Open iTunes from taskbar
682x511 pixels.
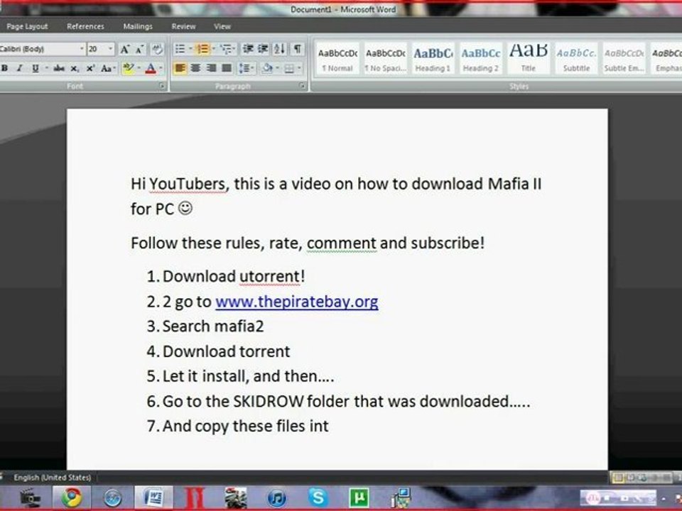[276, 498]
